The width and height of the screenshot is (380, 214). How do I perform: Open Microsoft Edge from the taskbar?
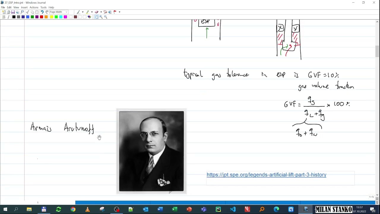click(276, 209)
